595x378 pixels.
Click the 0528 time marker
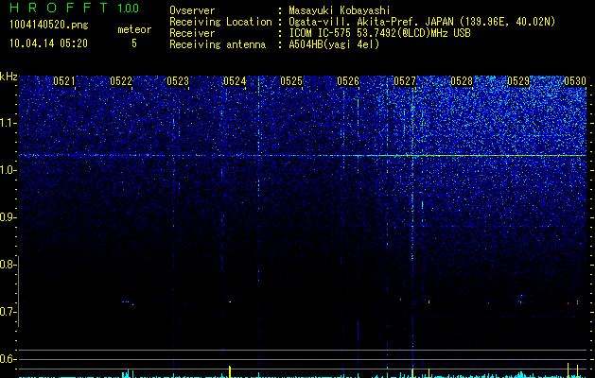(462, 81)
